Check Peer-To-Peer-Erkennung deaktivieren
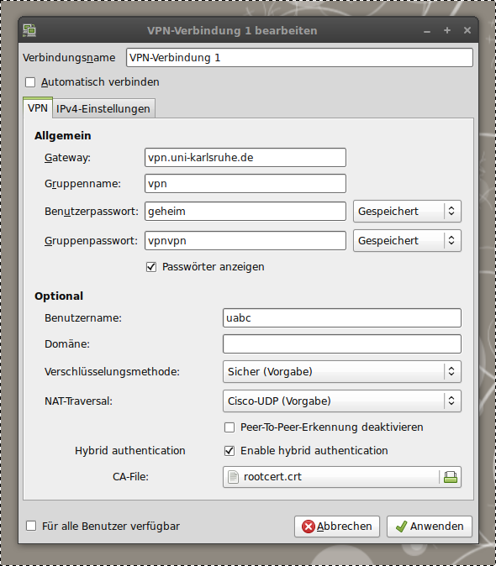The image size is (496, 566). pyautogui.click(x=230, y=427)
